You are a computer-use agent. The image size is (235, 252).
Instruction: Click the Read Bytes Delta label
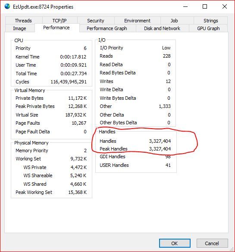click(117, 73)
